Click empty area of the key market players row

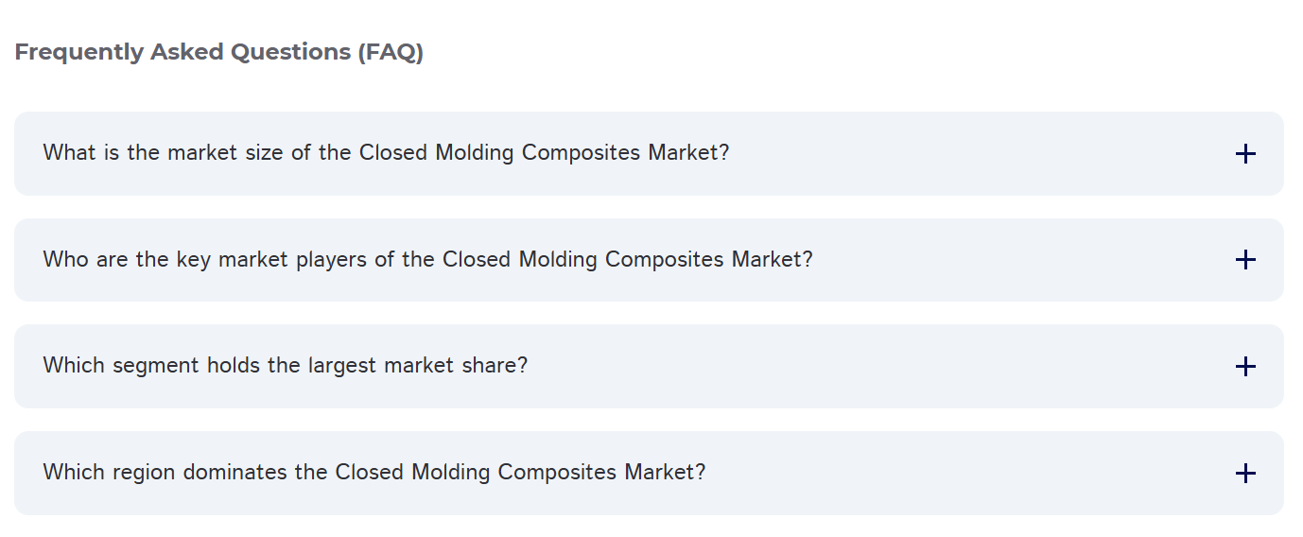[x=1021, y=260]
